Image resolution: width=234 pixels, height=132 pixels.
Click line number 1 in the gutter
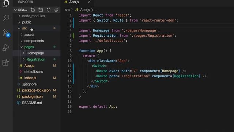point(71,15)
